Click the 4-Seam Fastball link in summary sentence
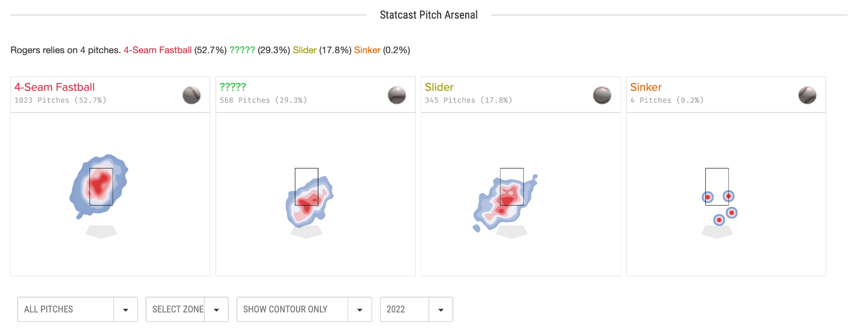Viewport: 857px width, 330px height. point(158,50)
